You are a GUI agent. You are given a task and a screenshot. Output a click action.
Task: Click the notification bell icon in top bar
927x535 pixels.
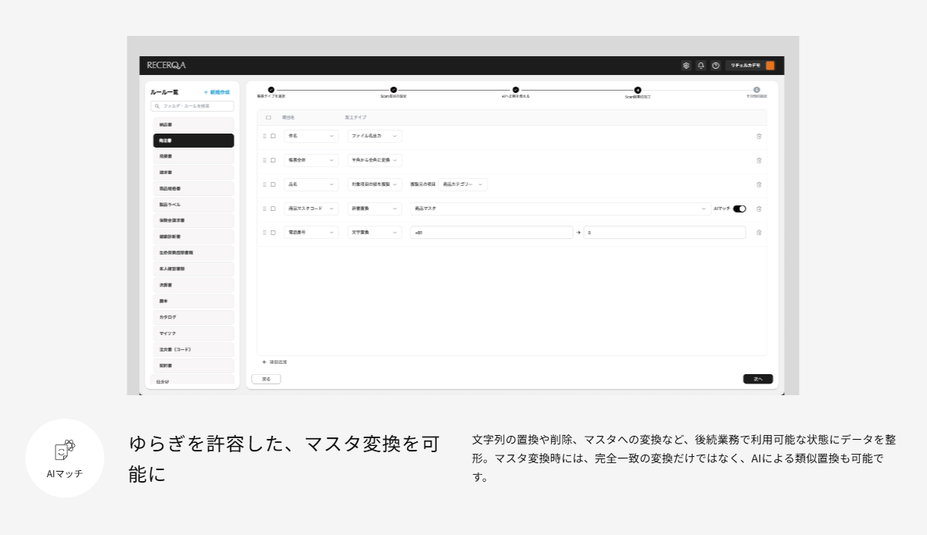point(701,66)
